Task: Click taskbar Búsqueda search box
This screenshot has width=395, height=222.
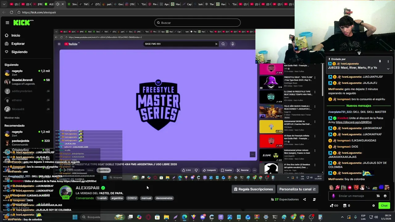Action: coord(102,217)
